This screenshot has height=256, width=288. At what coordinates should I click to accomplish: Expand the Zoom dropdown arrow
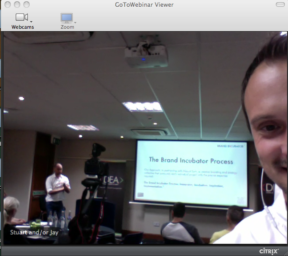[x=75, y=22]
